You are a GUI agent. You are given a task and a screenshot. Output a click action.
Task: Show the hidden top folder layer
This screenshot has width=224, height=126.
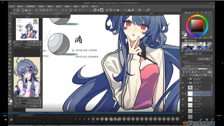point(183,78)
